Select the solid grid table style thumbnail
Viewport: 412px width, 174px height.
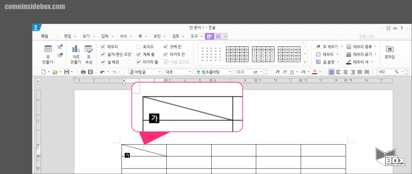pyautogui.click(x=237, y=54)
